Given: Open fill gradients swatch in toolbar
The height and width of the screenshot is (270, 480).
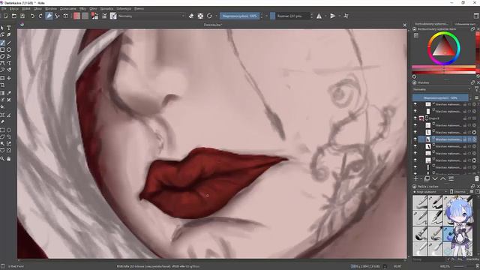Looking at the screenshot, I should [76, 16].
